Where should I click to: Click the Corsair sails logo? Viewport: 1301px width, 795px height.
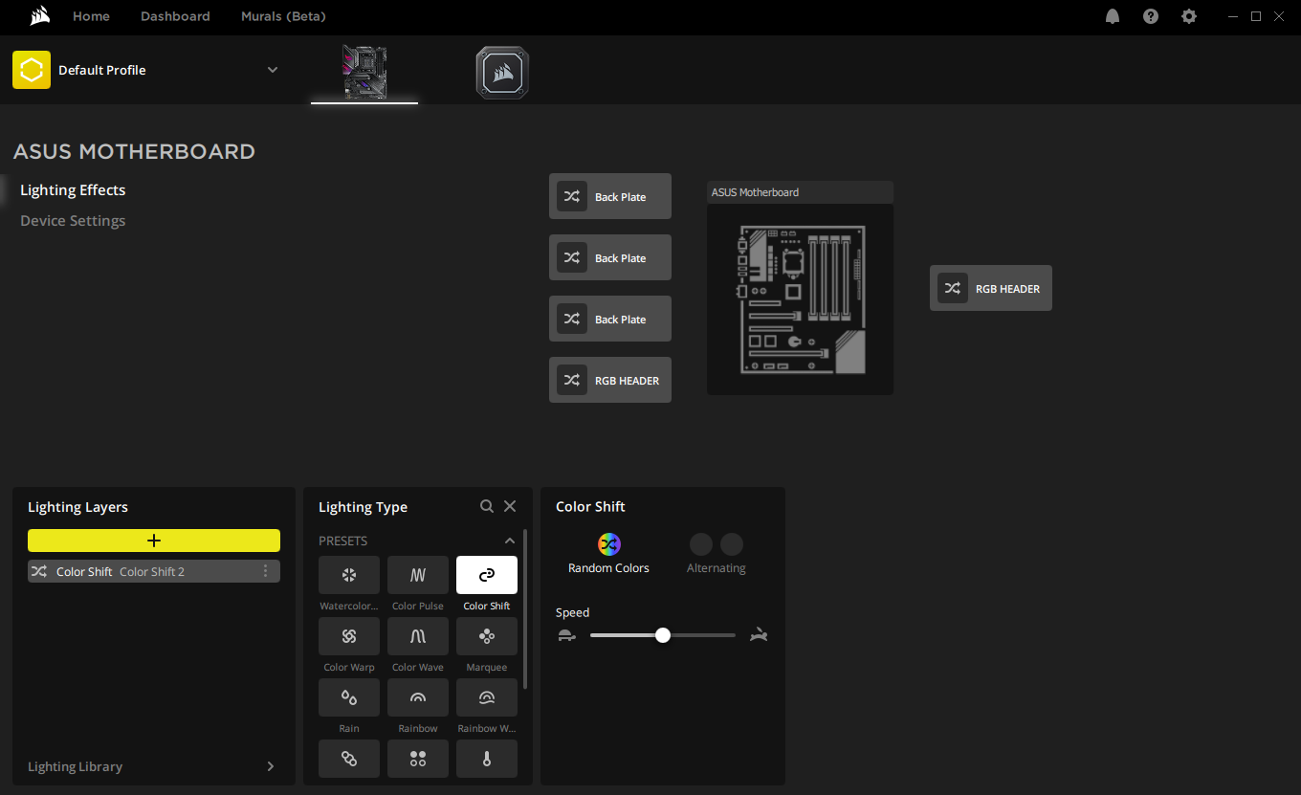(x=39, y=15)
